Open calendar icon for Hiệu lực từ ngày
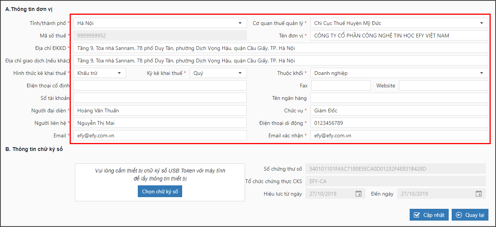The image size is (496, 227). [x=358, y=194]
